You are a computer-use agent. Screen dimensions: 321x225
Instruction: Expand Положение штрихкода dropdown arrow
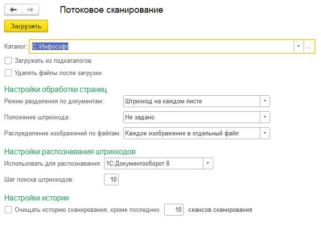(265, 117)
